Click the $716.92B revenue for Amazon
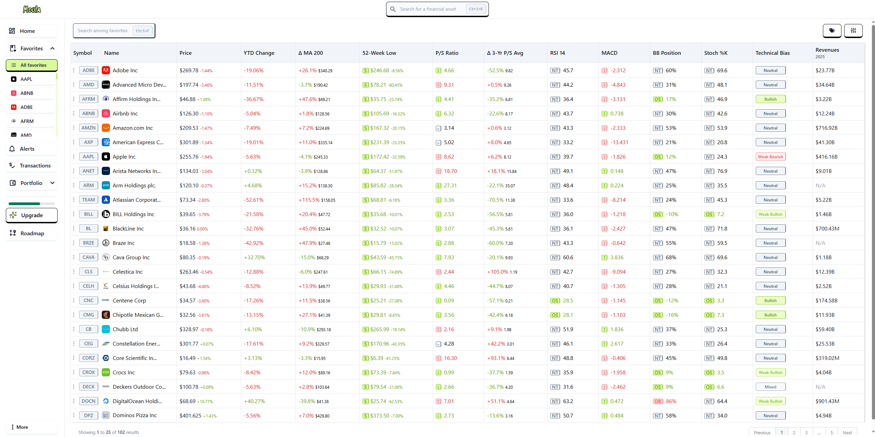This screenshot has width=875, height=437. tap(826, 128)
